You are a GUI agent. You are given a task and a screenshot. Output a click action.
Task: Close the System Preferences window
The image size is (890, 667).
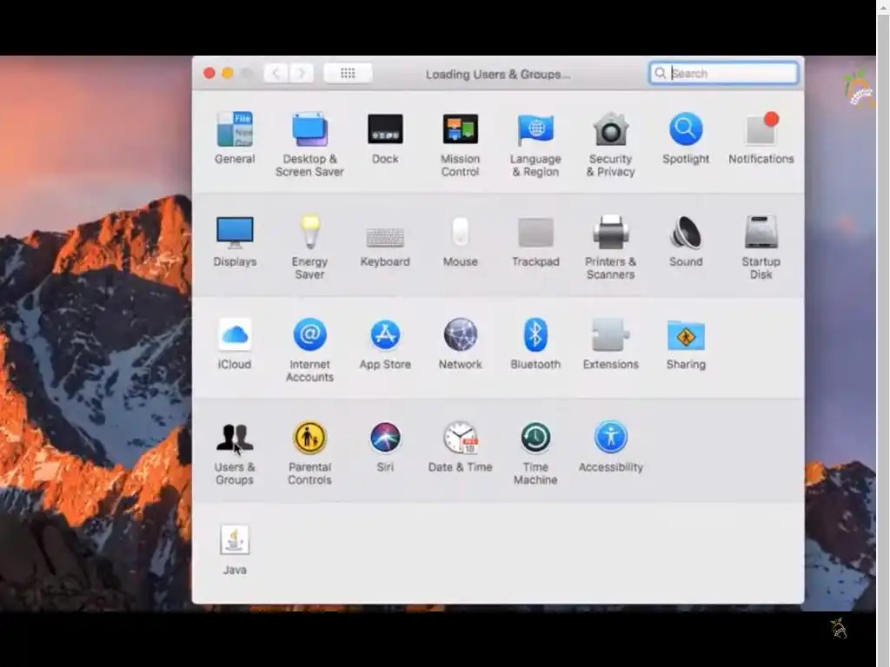(x=209, y=73)
